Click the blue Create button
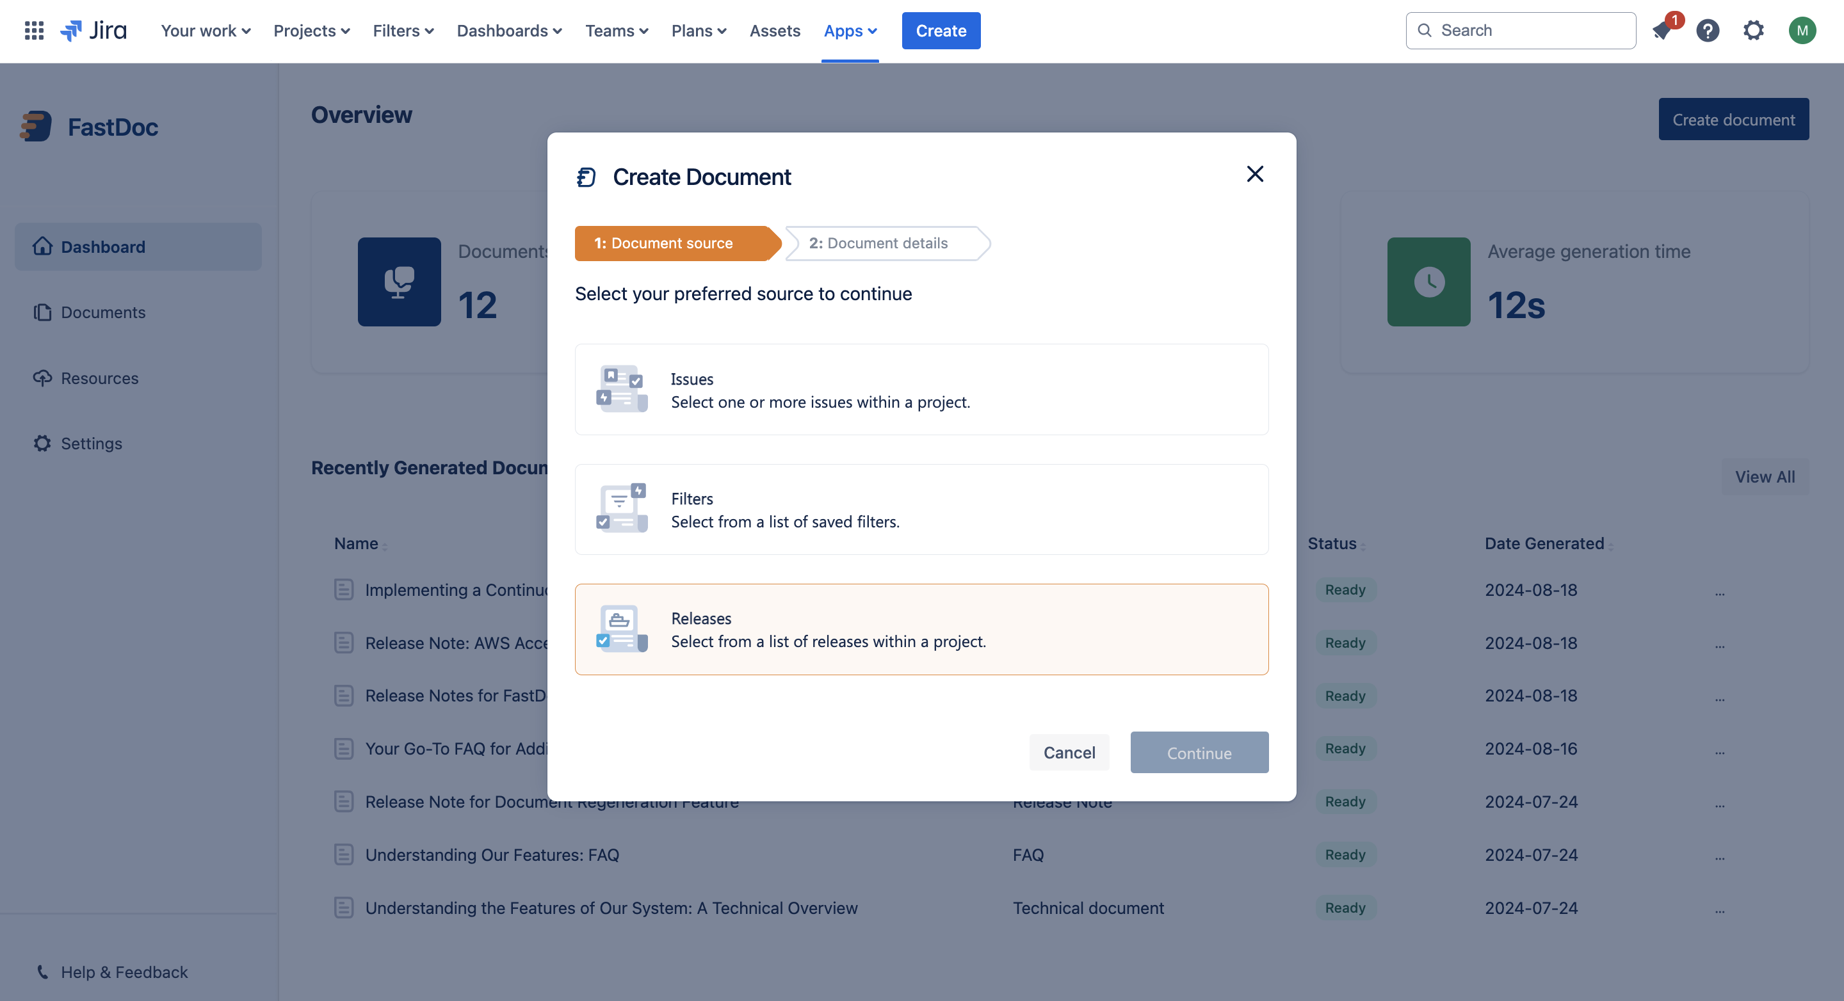 [941, 31]
